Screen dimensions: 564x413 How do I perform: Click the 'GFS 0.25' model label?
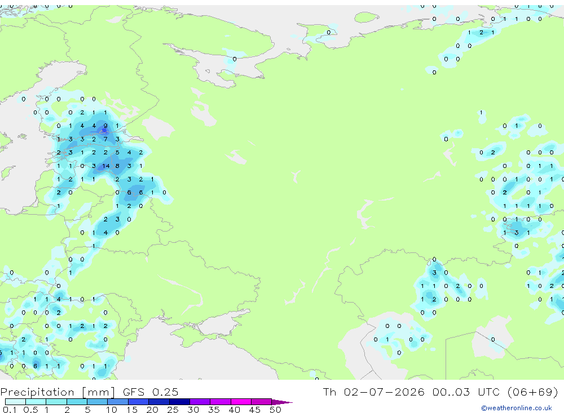[x=151, y=392]
